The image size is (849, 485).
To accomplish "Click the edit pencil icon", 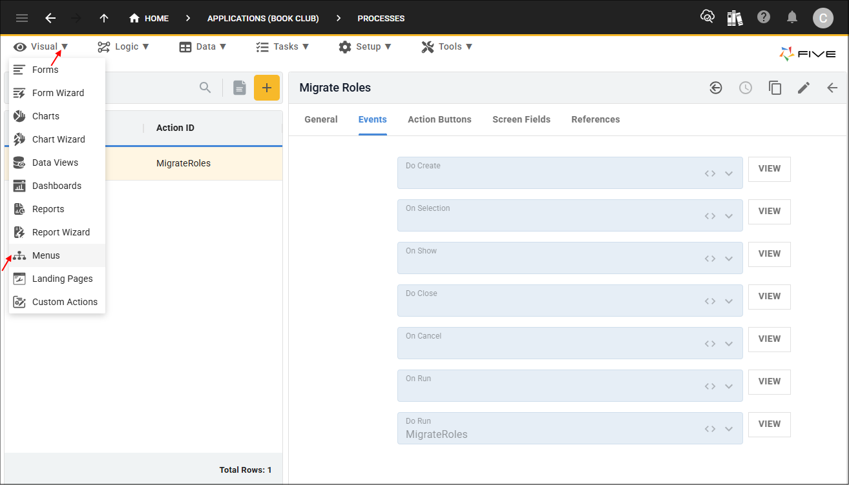I will point(804,88).
